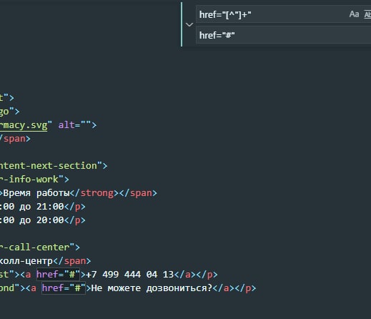Image resolution: width=371 pixels, height=319 pixels.
Task: Click the replace field containing href="#"
Action: coord(283,35)
